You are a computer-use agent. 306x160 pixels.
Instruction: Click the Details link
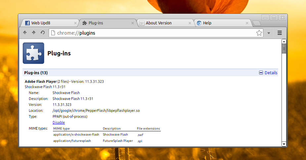click(271, 73)
